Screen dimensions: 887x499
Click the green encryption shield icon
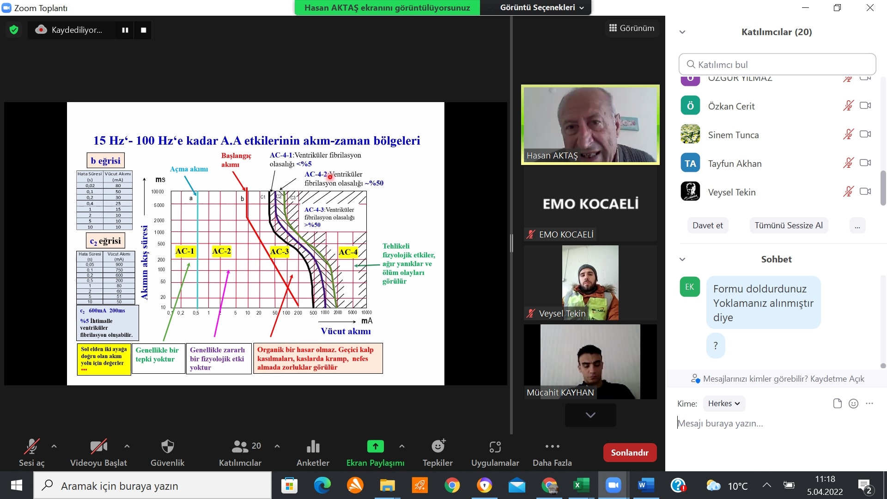click(14, 30)
